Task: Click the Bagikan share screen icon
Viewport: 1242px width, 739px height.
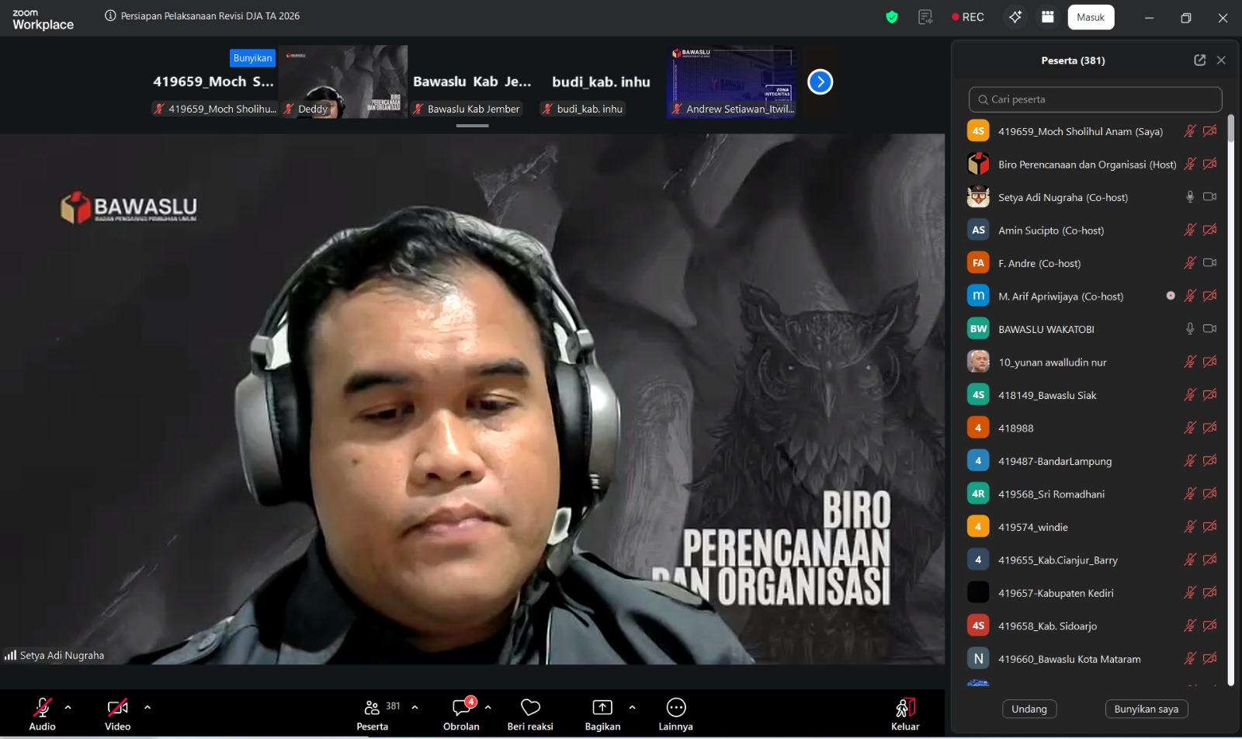Action: pyautogui.click(x=602, y=707)
